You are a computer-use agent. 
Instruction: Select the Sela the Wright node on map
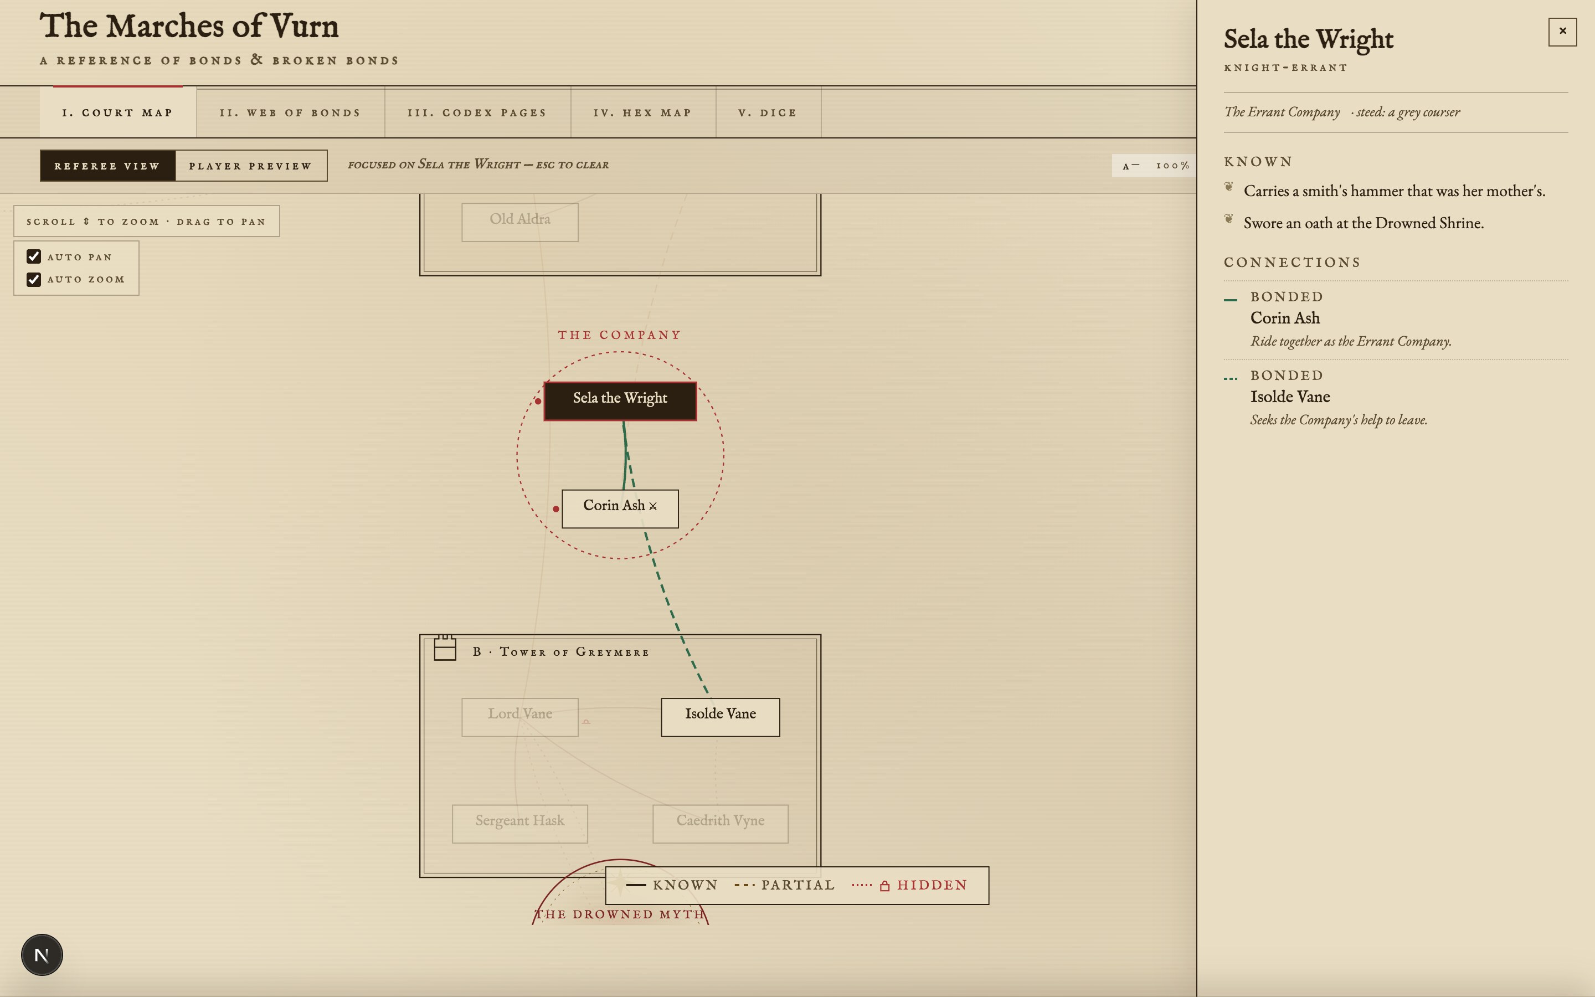pos(620,401)
